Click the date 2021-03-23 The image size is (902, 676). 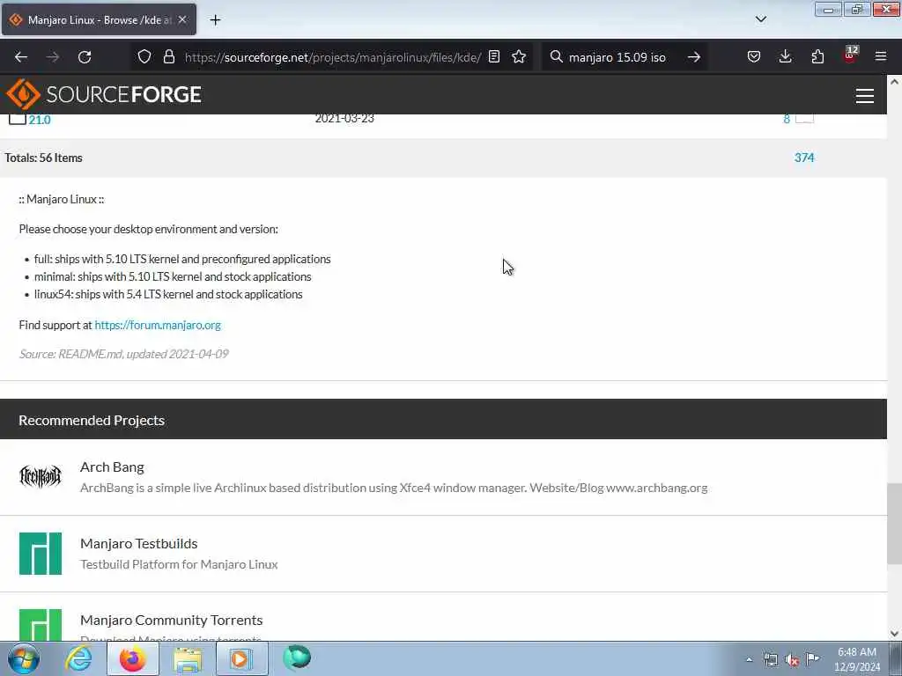click(x=344, y=119)
